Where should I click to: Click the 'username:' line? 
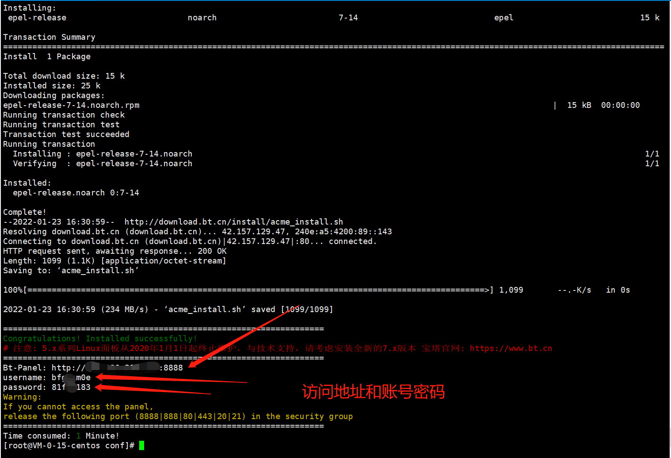click(47, 378)
